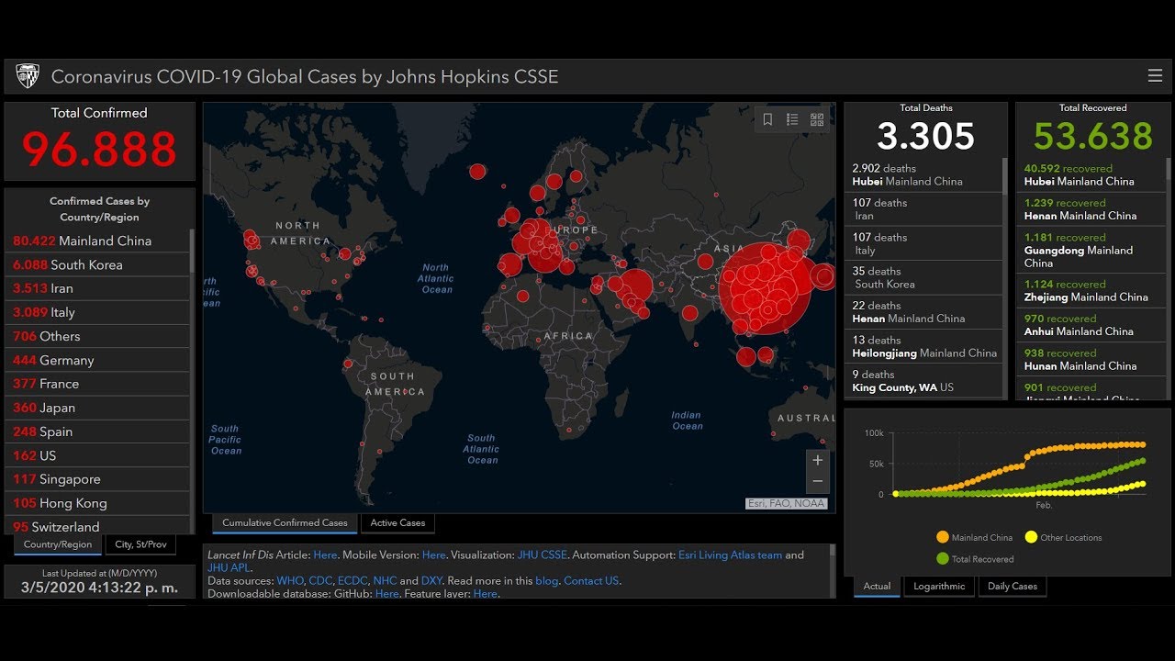Open the hamburger menu in header
The image size is (1175, 661).
(x=1155, y=75)
